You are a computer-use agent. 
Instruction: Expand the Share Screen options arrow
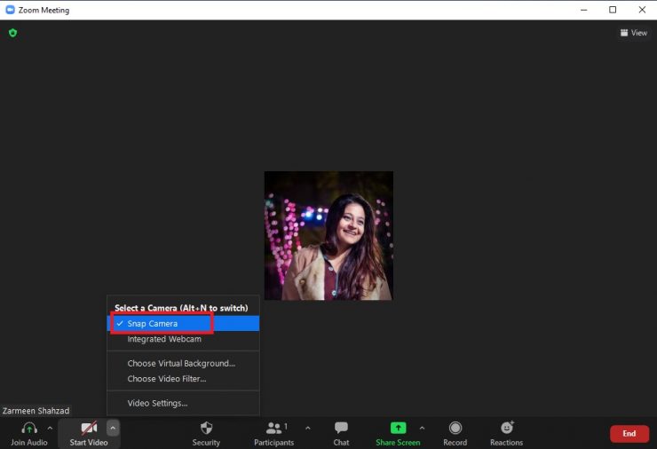(422, 428)
